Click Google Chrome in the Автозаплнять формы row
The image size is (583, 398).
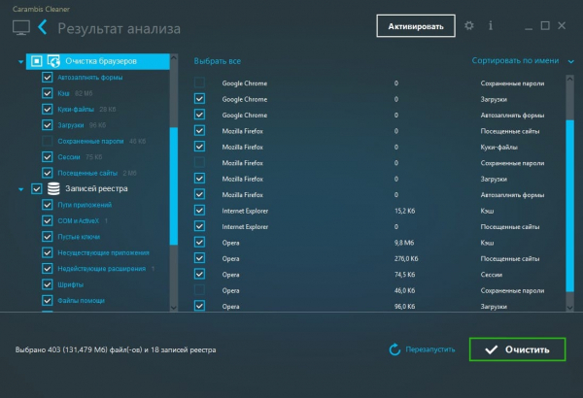[x=245, y=116]
